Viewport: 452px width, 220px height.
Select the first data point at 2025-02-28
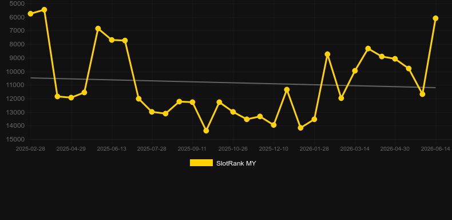pyautogui.click(x=30, y=14)
